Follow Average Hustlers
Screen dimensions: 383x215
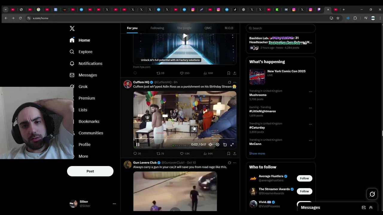[x=304, y=178]
